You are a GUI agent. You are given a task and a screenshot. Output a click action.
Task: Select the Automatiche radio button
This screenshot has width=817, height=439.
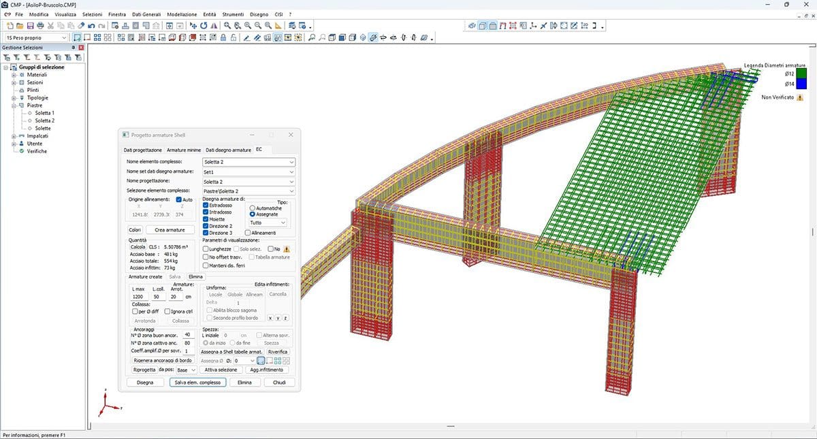253,208
